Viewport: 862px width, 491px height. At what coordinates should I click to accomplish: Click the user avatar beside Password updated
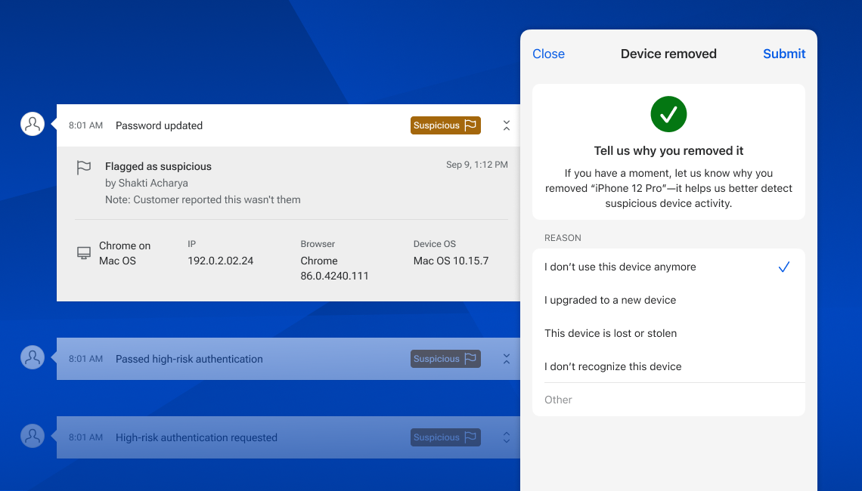tap(32, 123)
